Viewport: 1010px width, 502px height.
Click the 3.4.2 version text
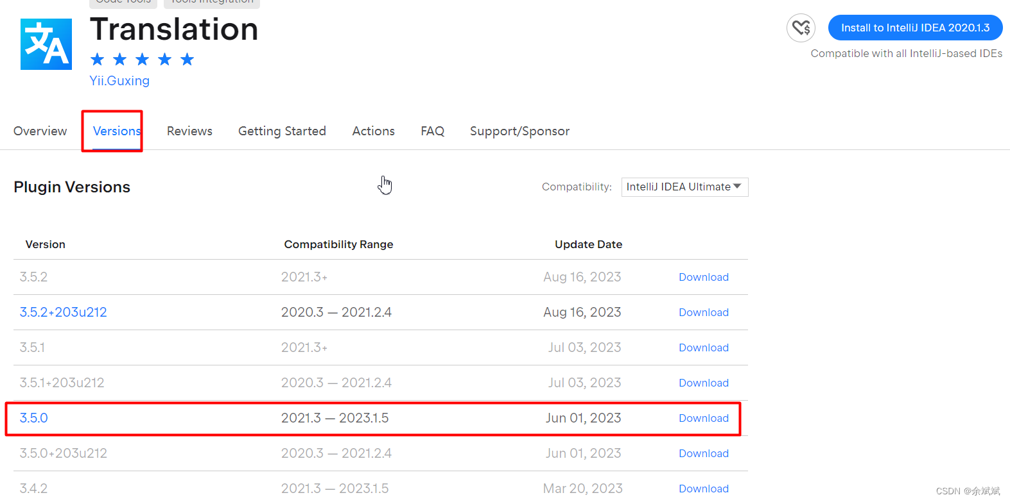point(33,489)
